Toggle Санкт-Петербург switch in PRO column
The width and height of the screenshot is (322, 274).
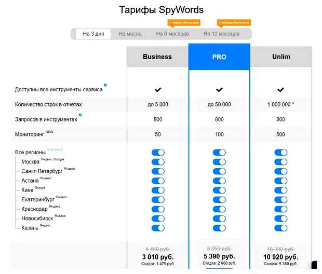click(x=219, y=171)
